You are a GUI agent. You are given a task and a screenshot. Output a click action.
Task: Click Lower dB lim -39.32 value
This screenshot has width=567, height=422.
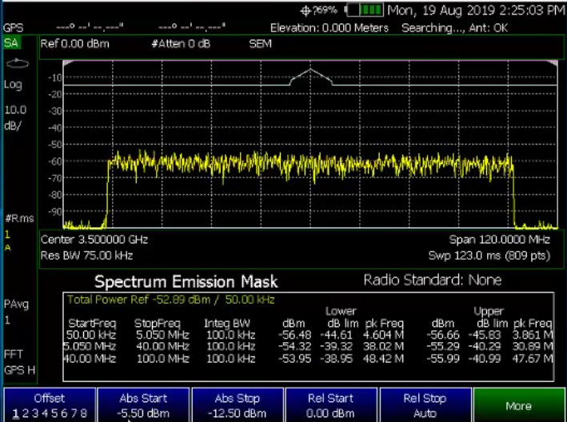click(x=337, y=347)
